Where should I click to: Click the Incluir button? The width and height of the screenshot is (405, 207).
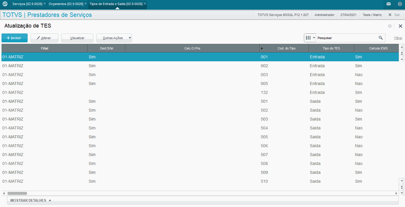click(x=15, y=38)
